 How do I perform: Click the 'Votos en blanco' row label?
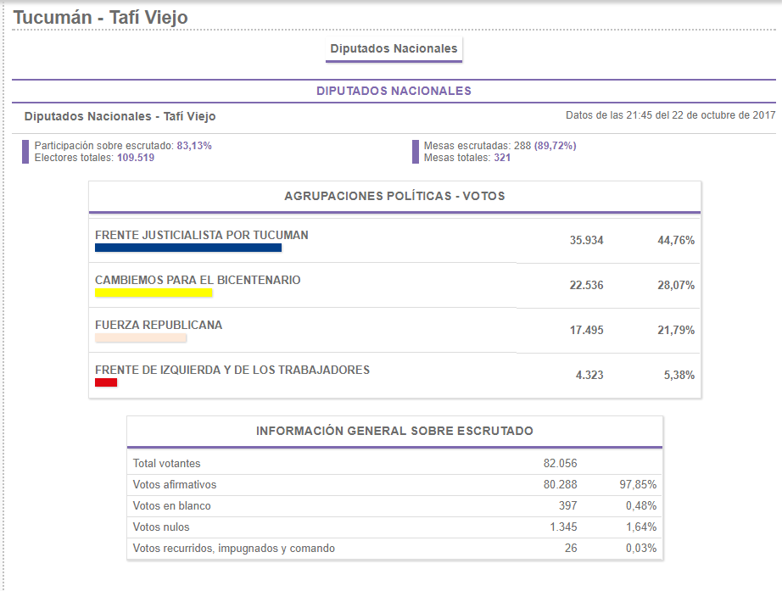pos(171,505)
